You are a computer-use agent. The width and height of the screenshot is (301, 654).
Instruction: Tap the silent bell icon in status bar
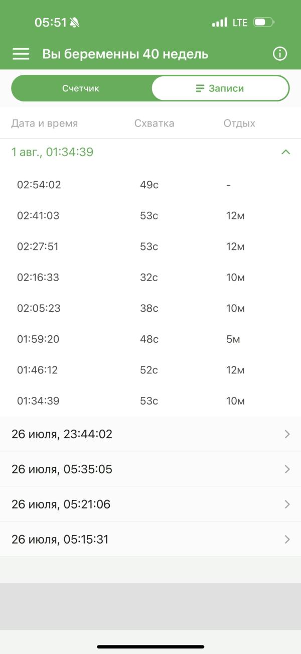tap(75, 23)
